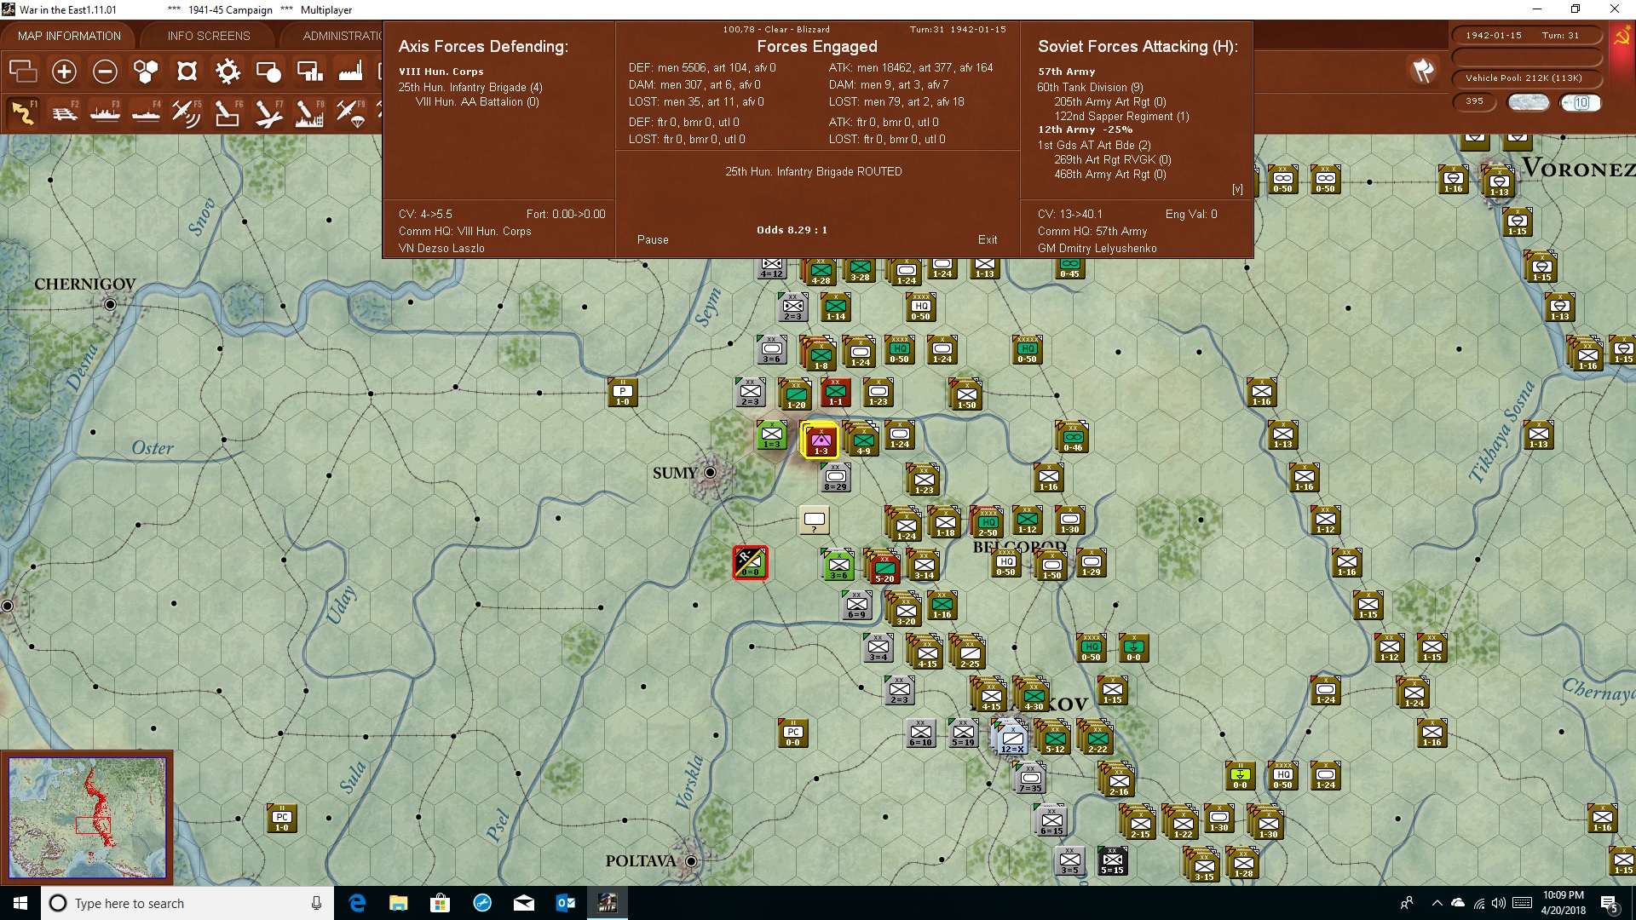The image size is (1636, 920).
Task: Click Exit in the combat report
Action: click(x=988, y=240)
